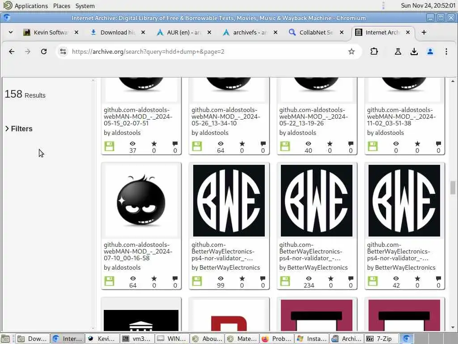
Task: Switch to Prob... Firefox taskbar window
Action: [276, 339]
